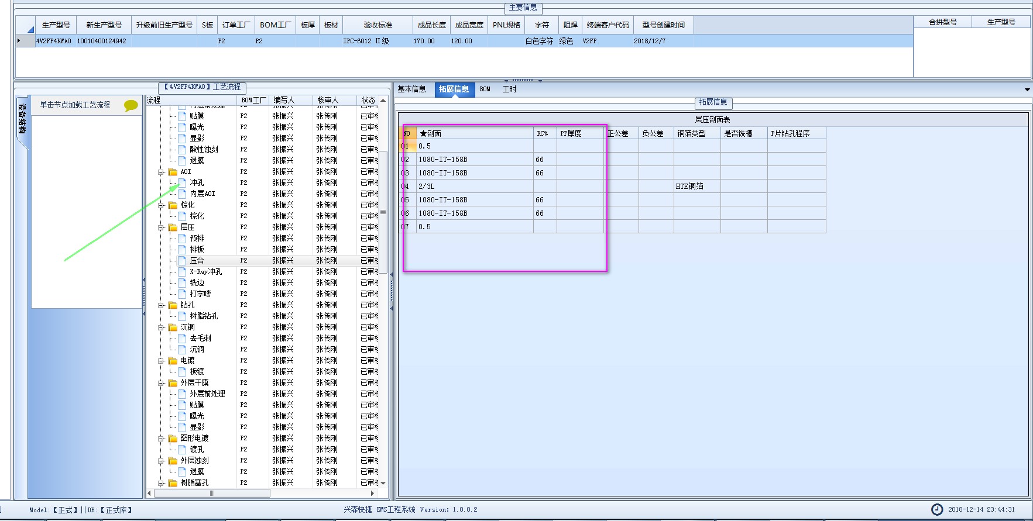The image size is (1033, 521).
Task: Click the HTE铜箔 cell in row 04
Action: [x=697, y=187]
